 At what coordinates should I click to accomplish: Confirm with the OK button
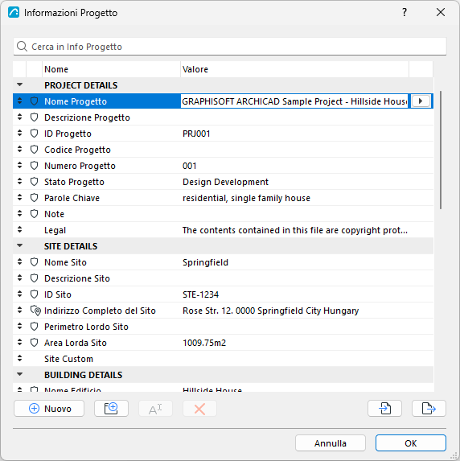(x=411, y=442)
